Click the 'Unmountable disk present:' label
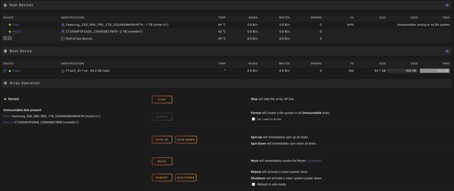The width and height of the screenshot is (454, 191). pyautogui.click(x=23, y=110)
